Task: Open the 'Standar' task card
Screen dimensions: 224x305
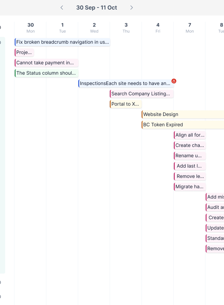Action: pos(215,238)
